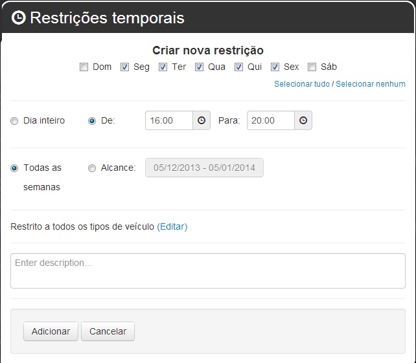Check the Sáb checkbox
Screen dimensions: 416x363
312,67
